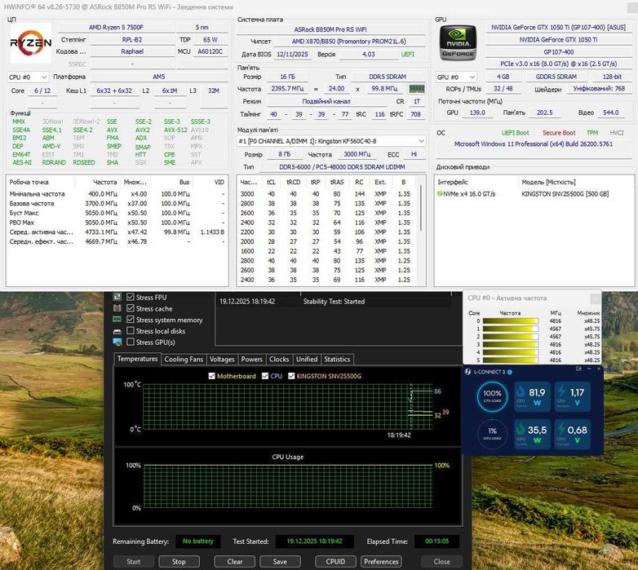Click the AMD Ryzen logo in HWiNFO

[30, 42]
